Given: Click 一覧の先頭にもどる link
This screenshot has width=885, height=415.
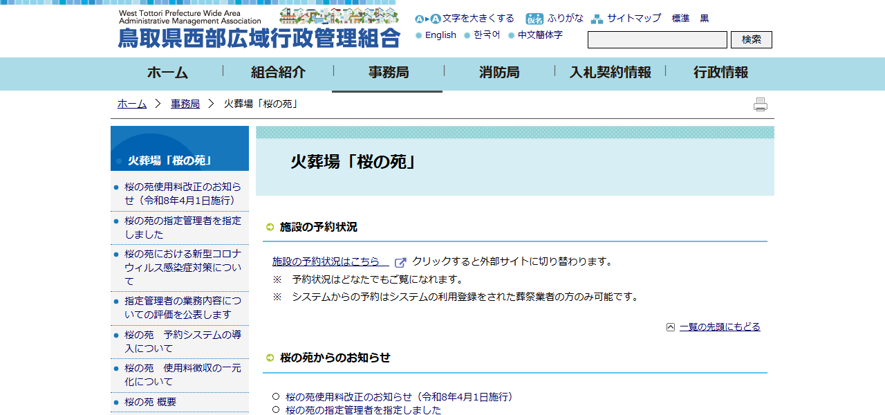Looking at the screenshot, I should point(720,327).
